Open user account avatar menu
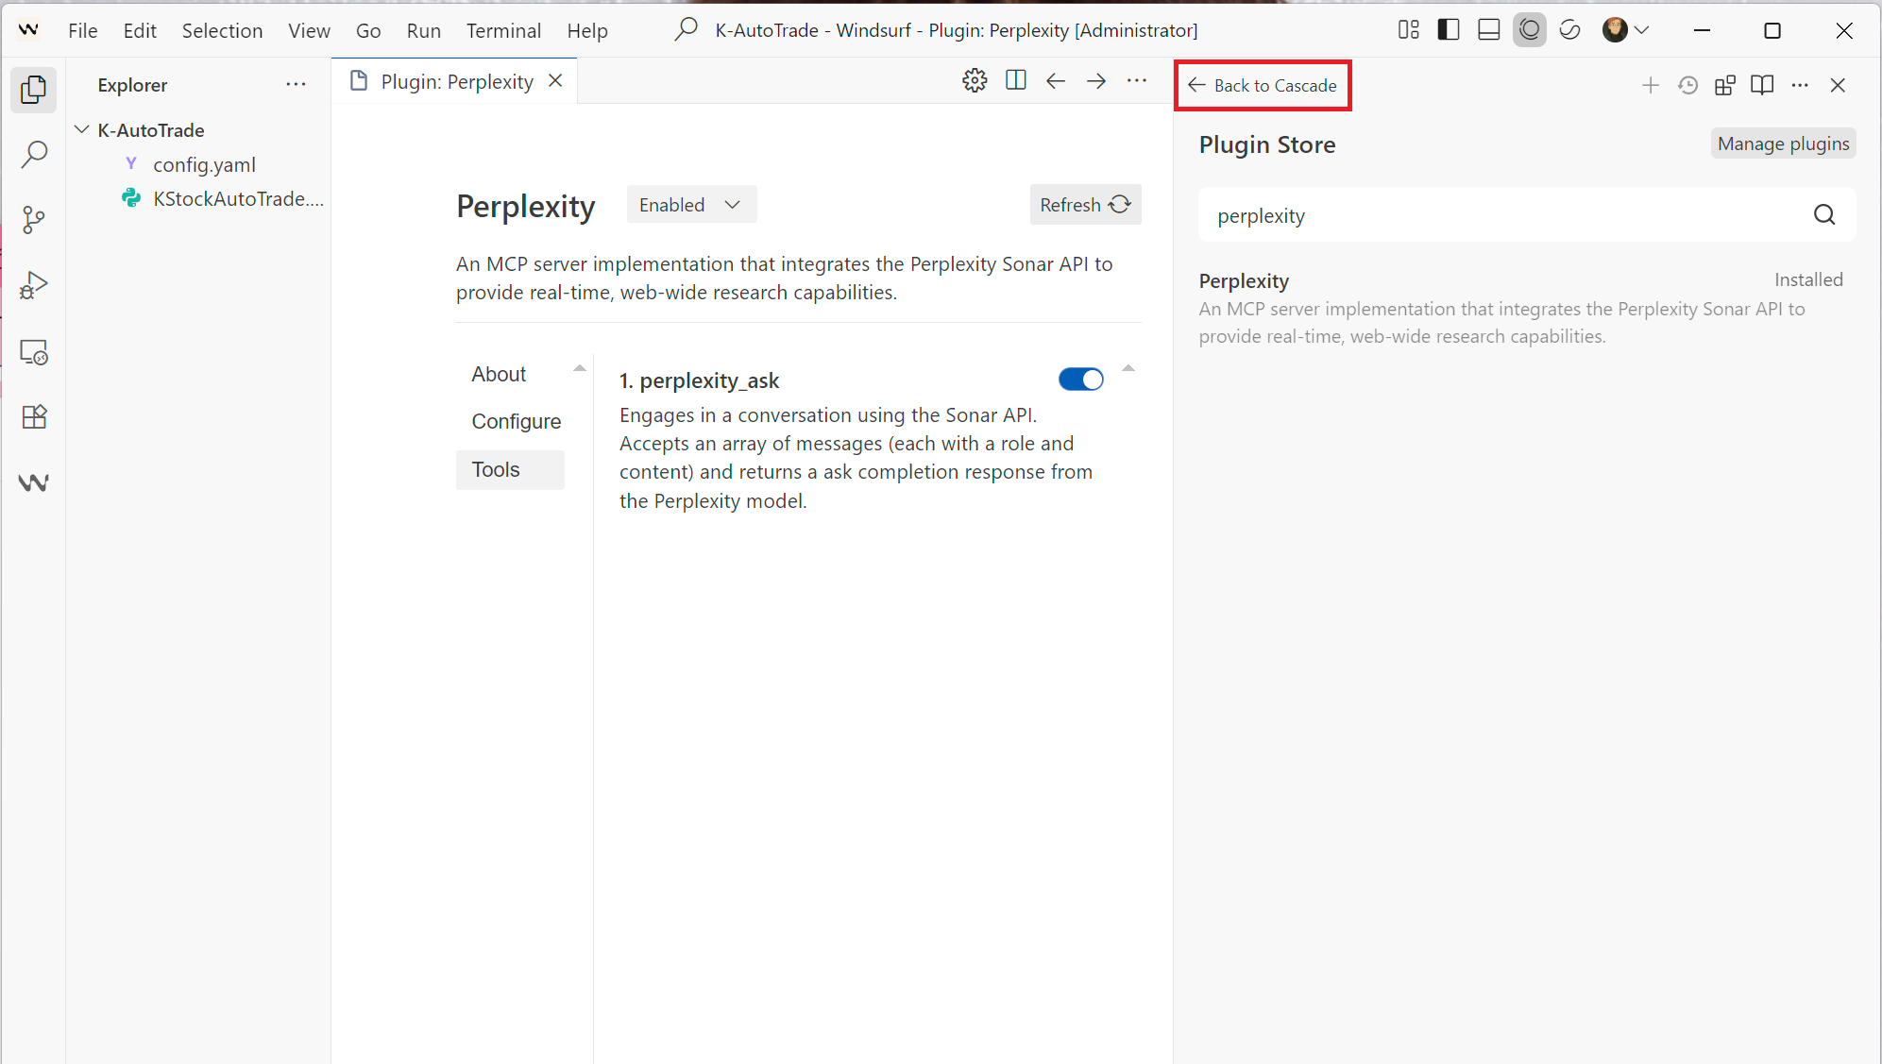The image size is (1882, 1064). click(1625, 30)
